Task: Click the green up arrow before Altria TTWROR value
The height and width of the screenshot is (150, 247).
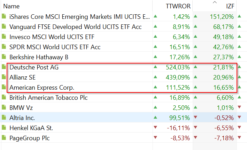Action: tap(155, 118)
